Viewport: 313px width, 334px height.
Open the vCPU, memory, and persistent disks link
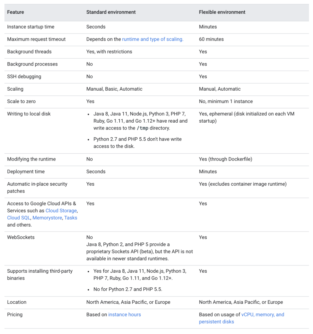pyautogui.click(x=241, y=318)
